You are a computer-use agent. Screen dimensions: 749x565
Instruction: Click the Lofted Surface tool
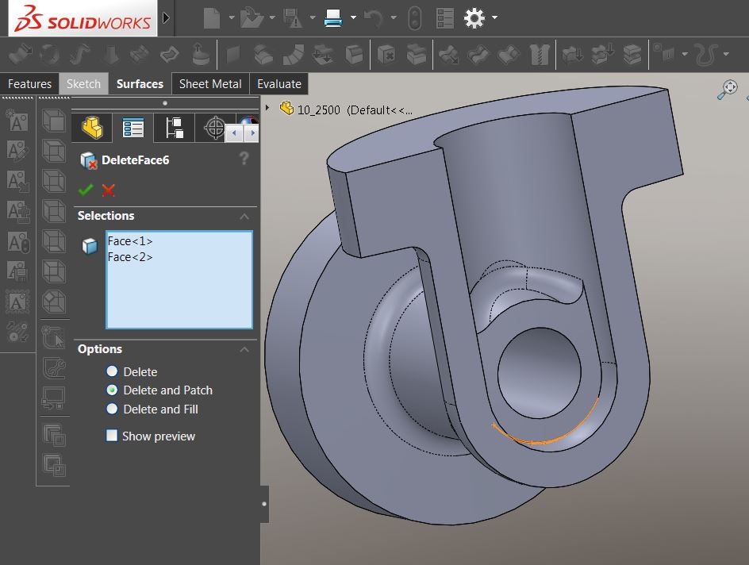point(111,55)
